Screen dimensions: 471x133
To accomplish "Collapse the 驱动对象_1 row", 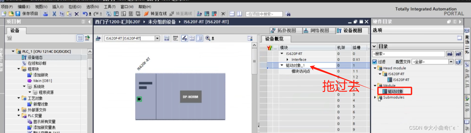I will click(x=282, y=65).
